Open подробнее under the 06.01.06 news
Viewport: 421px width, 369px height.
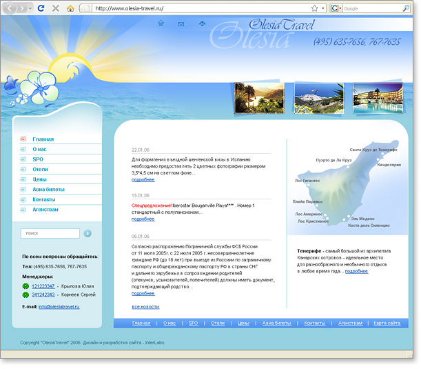(143, 294)
